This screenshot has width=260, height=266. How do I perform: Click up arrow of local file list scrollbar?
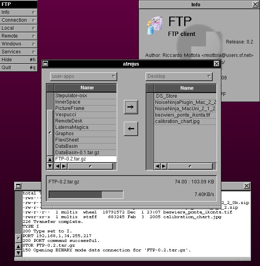click(x=50, y=159)
